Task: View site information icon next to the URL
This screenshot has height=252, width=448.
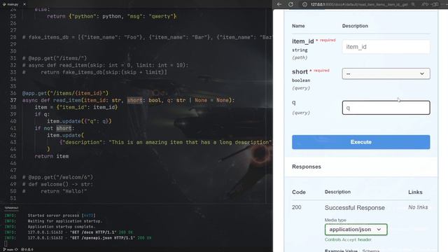Action: (304, 4)
